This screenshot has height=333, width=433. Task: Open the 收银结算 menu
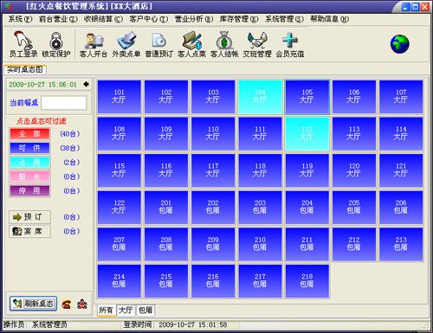pos(103,19)
